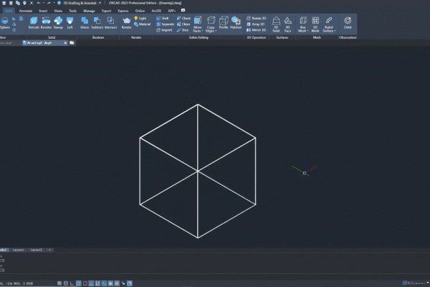The width and height of the screenshot is (430, 287).
Task: Toggle Ortho mode in status bar
Action: point(72,283)
